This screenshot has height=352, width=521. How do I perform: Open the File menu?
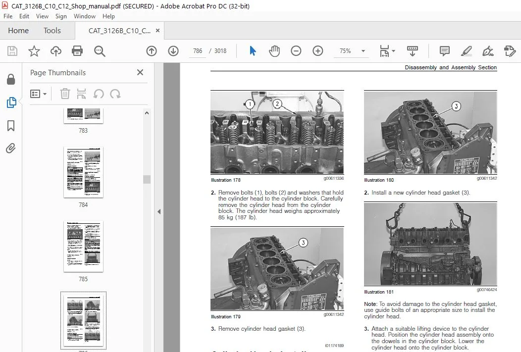(8, 16)
